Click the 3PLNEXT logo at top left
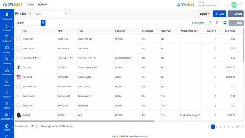This screenshot has height=138, width=245. click(13, 5)
